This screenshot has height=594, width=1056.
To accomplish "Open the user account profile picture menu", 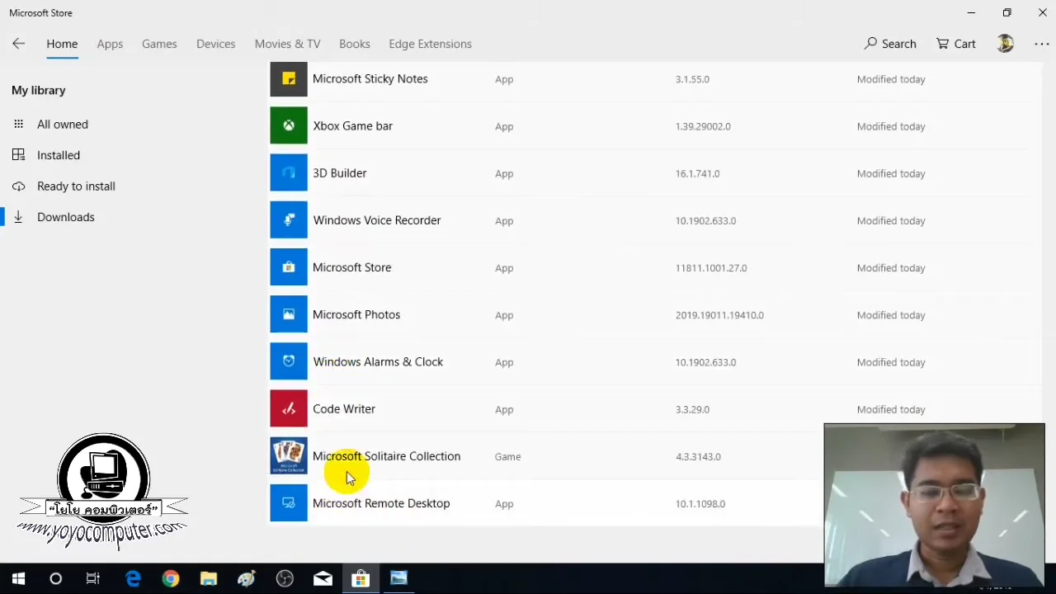I will [1005, 44].
